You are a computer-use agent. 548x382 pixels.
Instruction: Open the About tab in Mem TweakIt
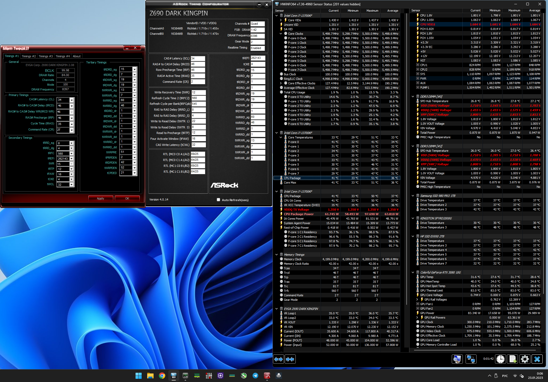pos(77,56)
